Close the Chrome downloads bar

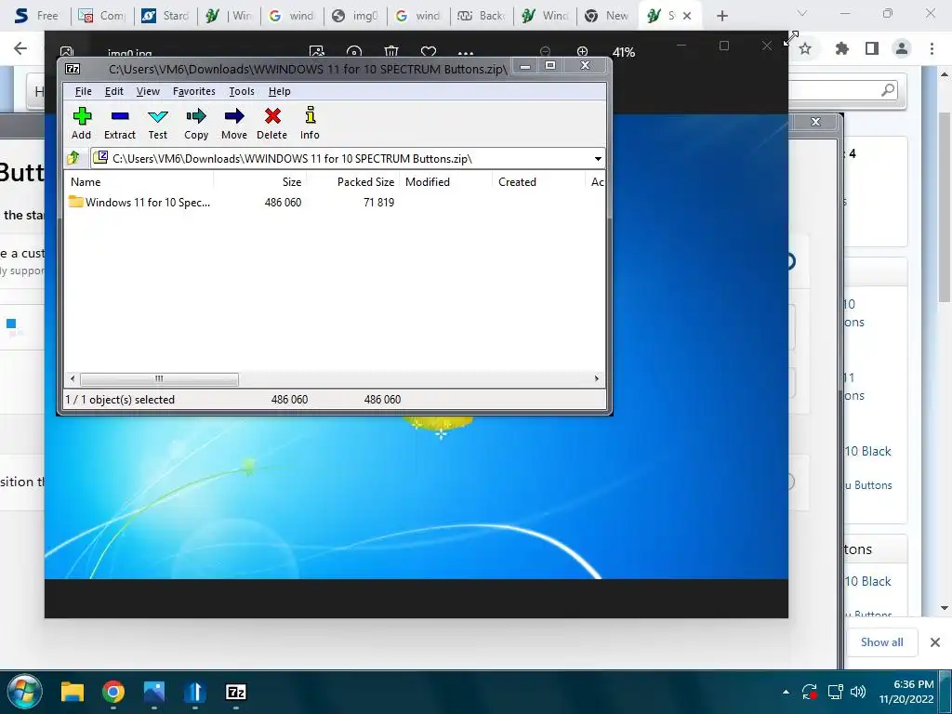tap(935, 641)
